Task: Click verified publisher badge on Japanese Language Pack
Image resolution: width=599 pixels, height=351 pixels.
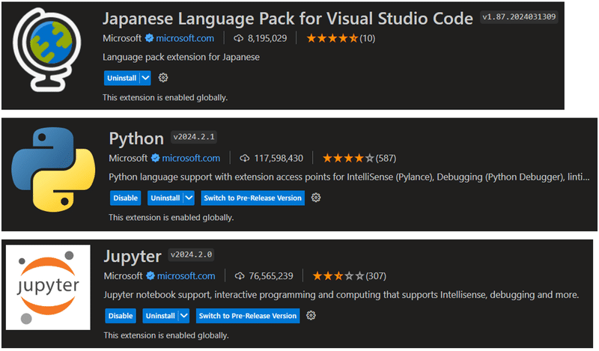Action: coord(149,38)
